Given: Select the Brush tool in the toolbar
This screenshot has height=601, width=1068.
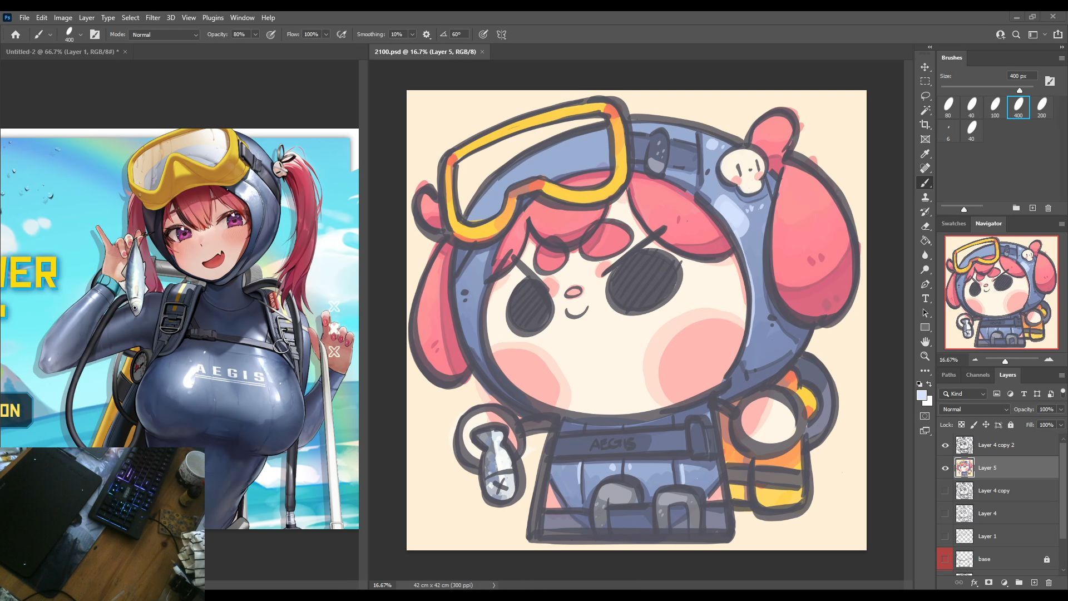Looking at the screenshot, I should (x=925, y=183).
